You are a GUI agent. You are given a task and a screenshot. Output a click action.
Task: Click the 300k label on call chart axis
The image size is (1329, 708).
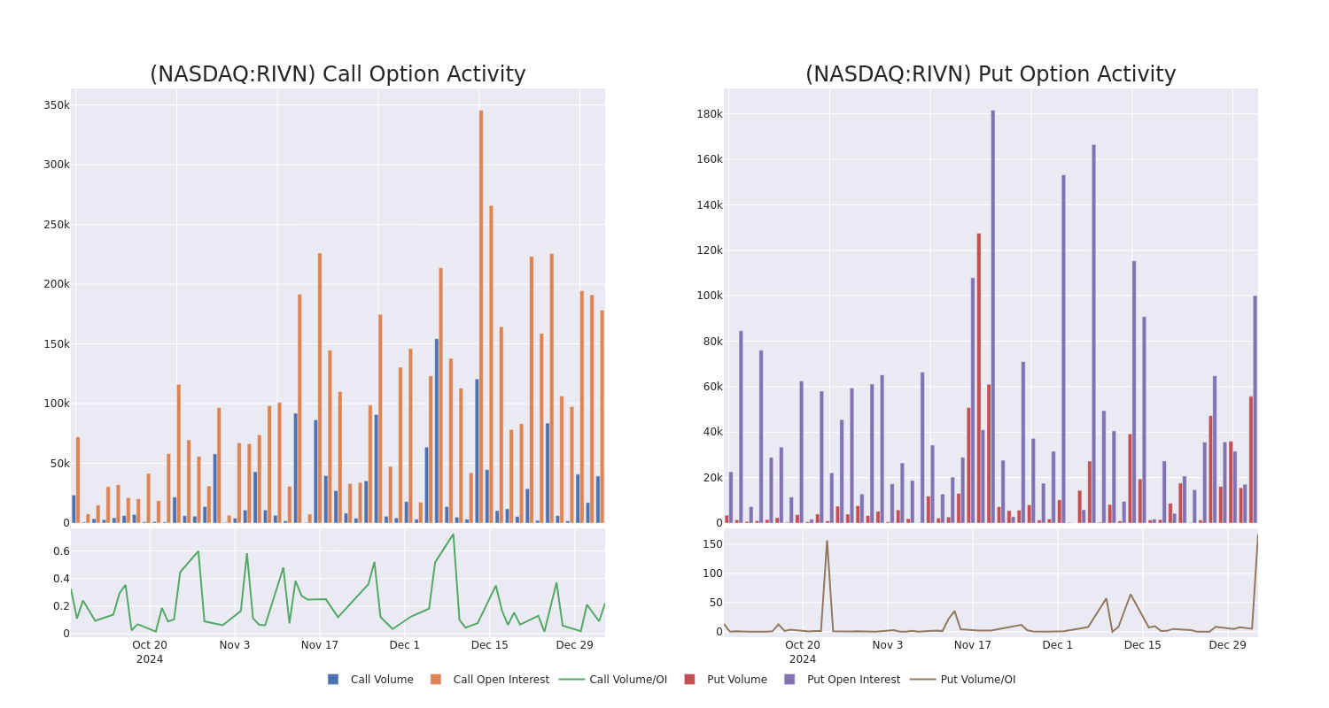[57, 165]
